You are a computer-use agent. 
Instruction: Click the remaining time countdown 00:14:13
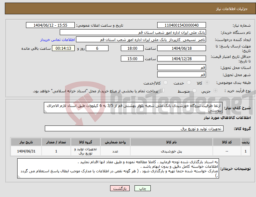[x=63, y=48]
